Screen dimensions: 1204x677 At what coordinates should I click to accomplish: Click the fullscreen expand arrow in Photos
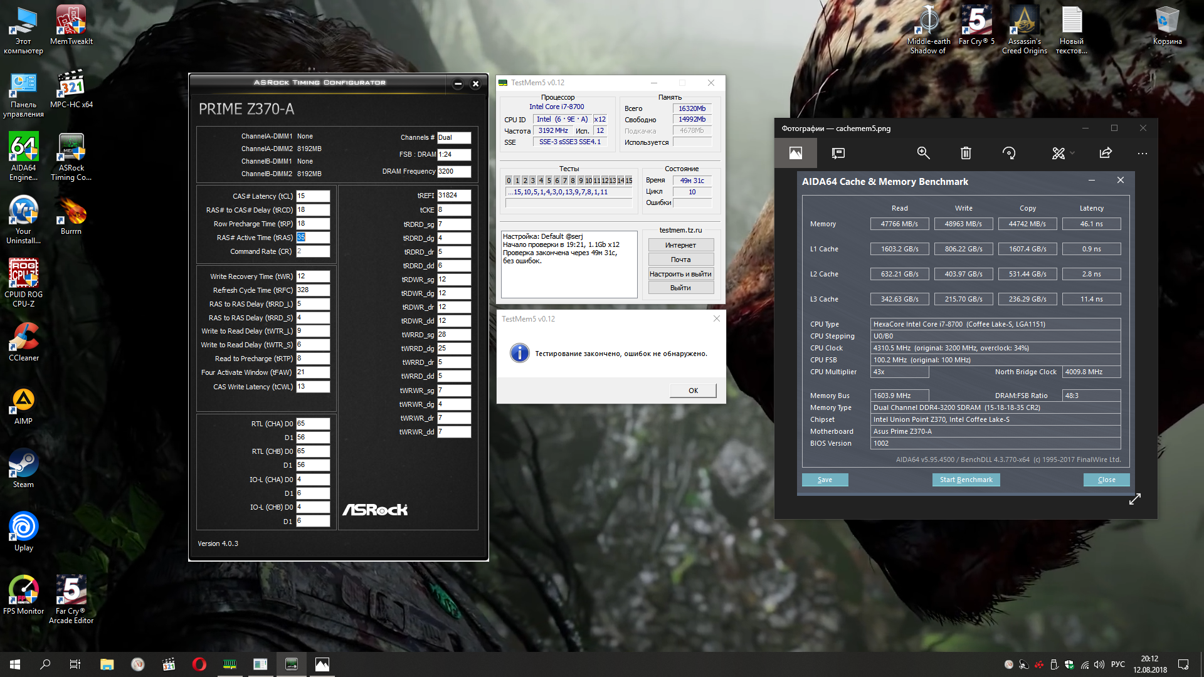[x=1134, y=499]
